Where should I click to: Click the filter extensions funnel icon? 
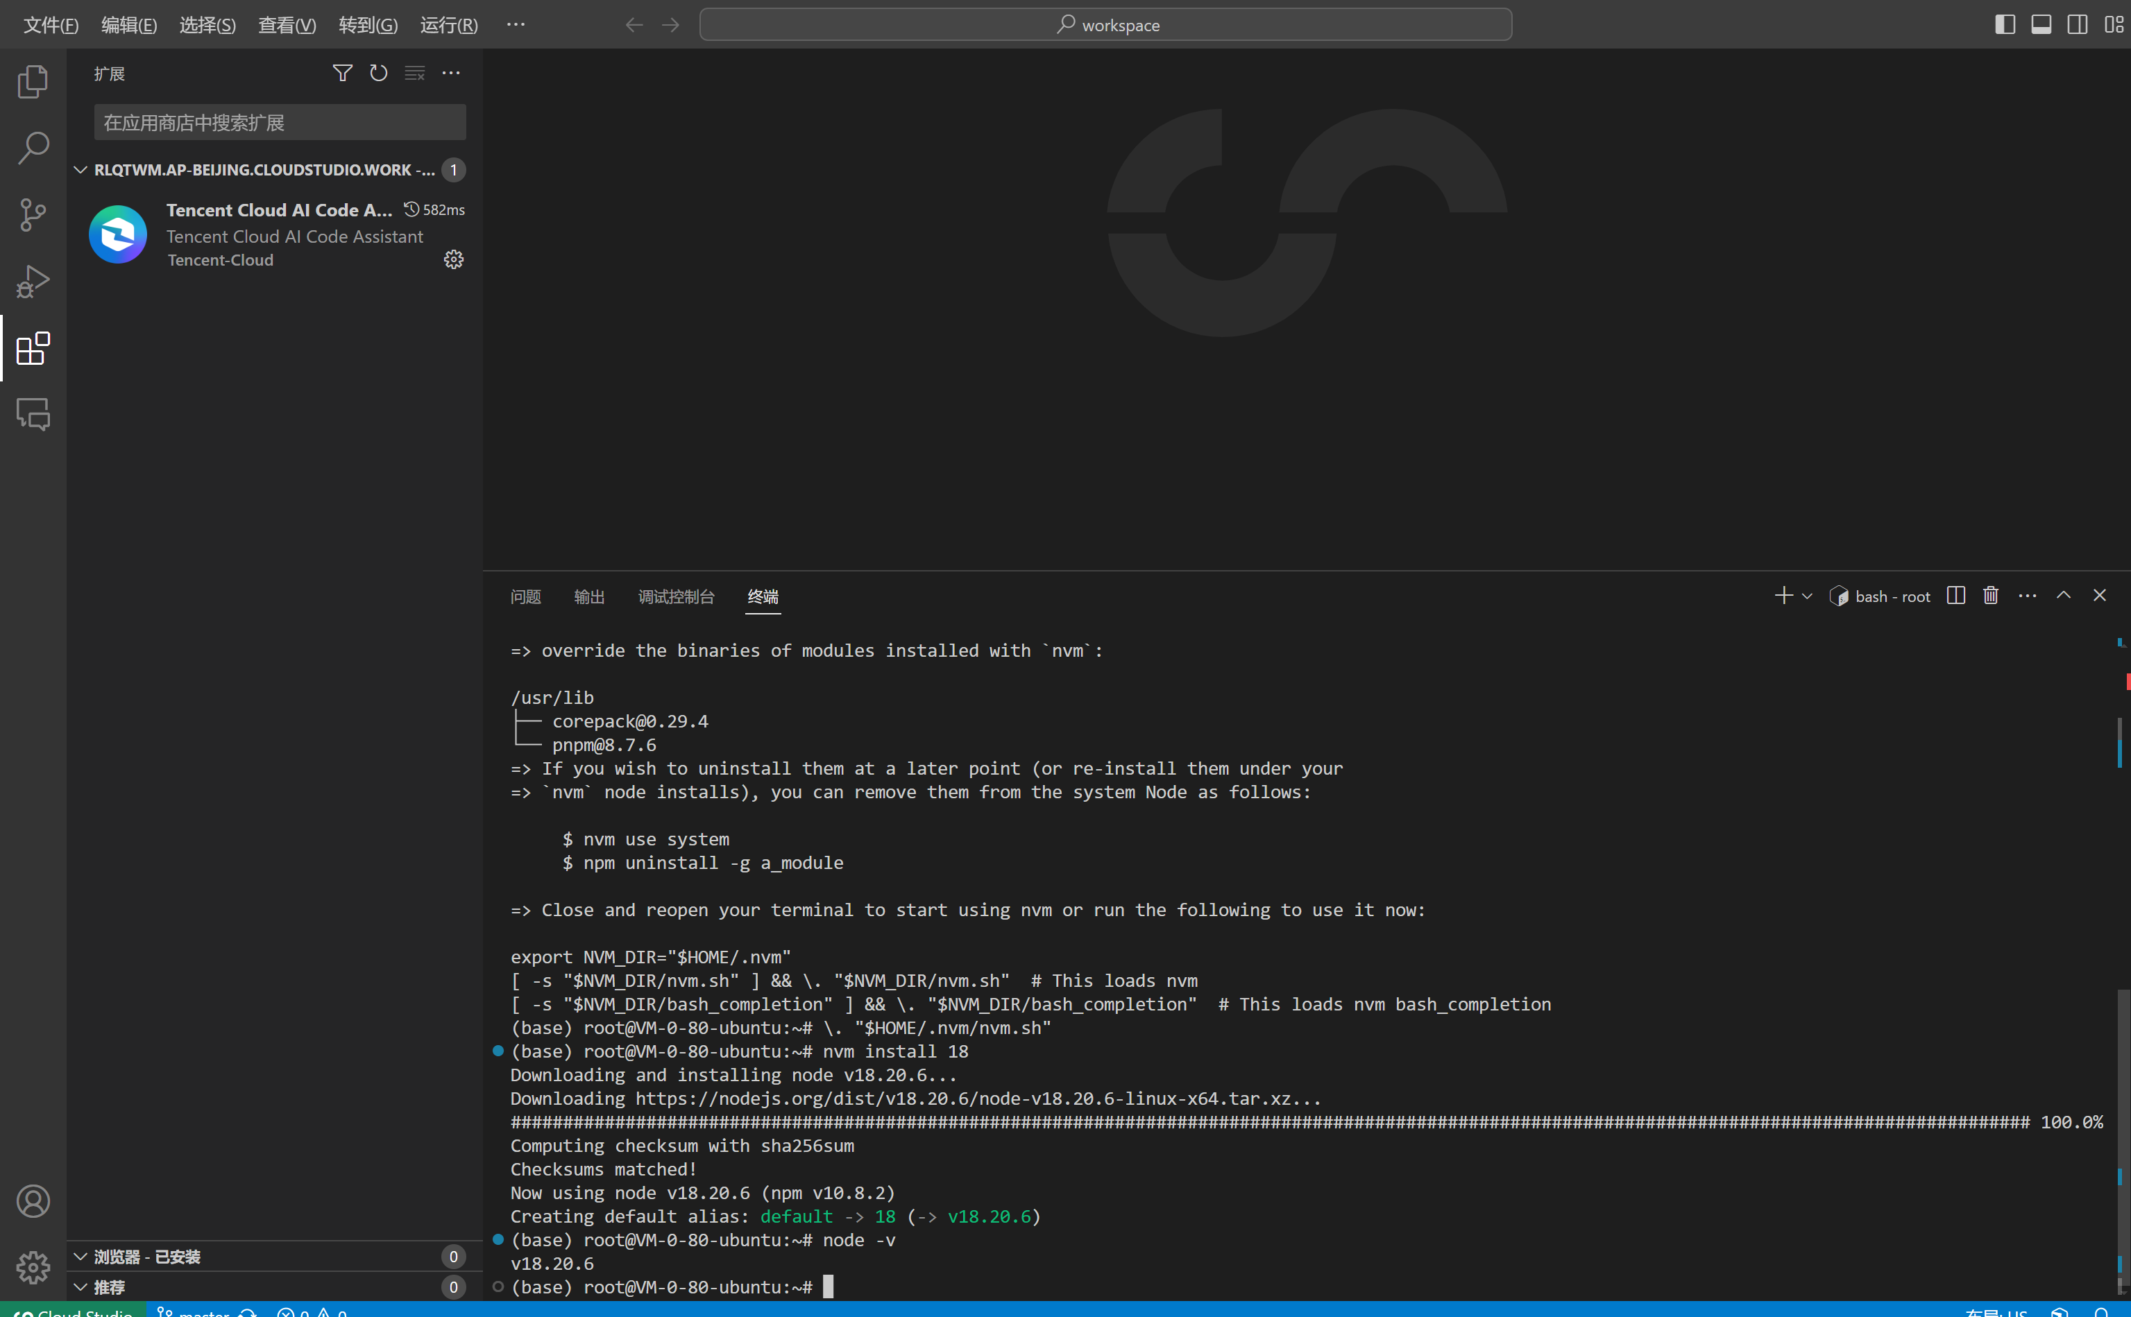[x=343, y=74]
